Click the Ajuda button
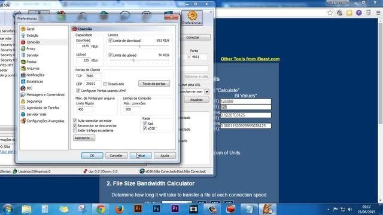383x215 pixels. (x=165, y=155)
